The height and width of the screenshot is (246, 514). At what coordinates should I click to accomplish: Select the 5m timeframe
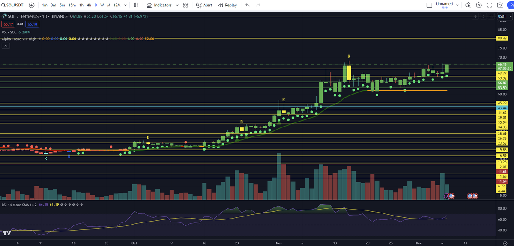point(62,5)
